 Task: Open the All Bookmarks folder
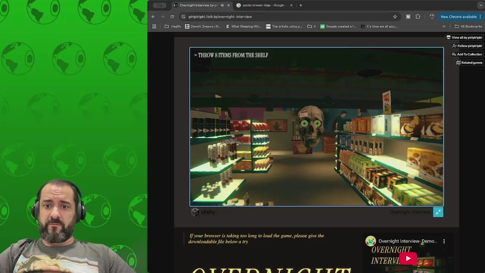(x=468, y=27)
